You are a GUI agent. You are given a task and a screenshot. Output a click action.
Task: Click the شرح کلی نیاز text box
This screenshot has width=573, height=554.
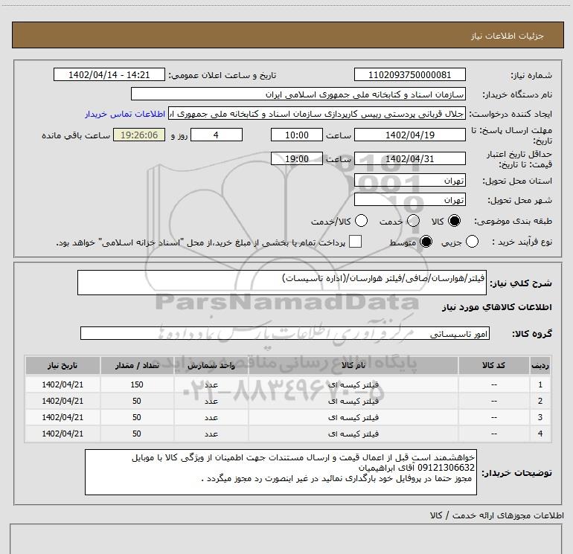282,283
